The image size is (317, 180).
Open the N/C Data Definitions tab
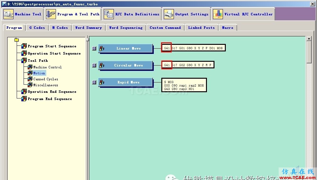tap(131, 14)
